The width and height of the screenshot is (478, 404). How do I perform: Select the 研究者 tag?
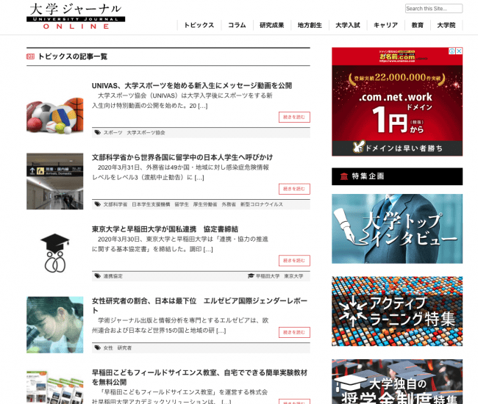coord(124,348)
